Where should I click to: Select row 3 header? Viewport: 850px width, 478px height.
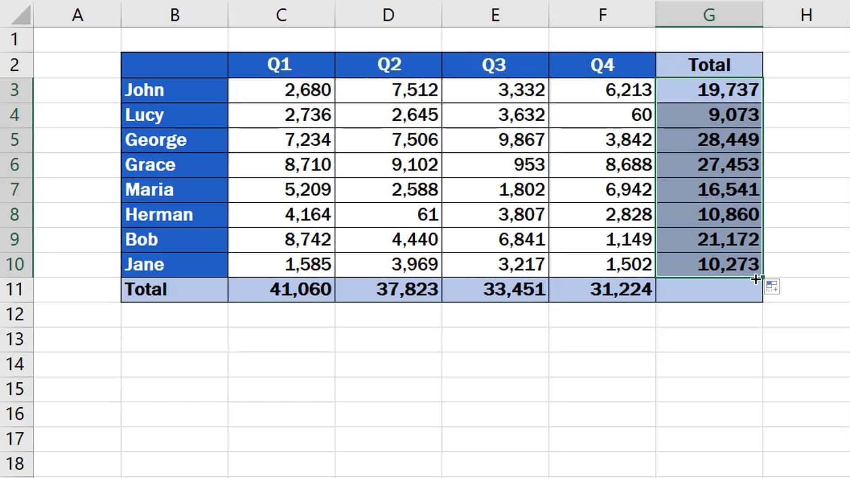point(15,90)
